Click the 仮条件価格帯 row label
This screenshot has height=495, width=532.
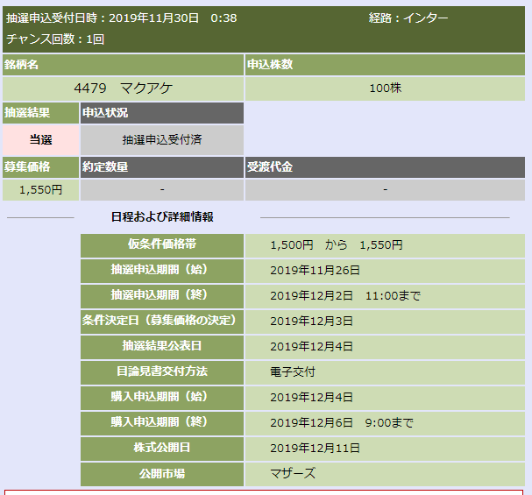tap(162, 245)
